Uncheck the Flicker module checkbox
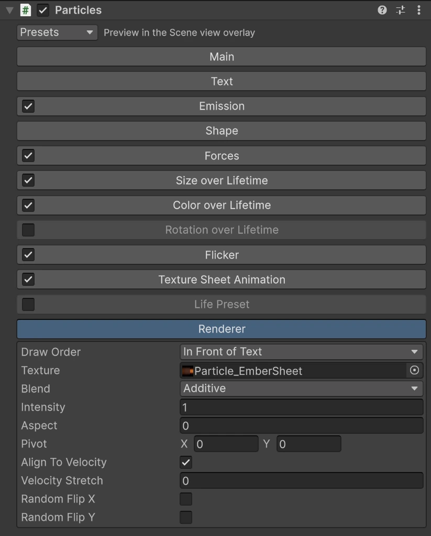Screen dimensions: 431x536 tap(28, 255)
